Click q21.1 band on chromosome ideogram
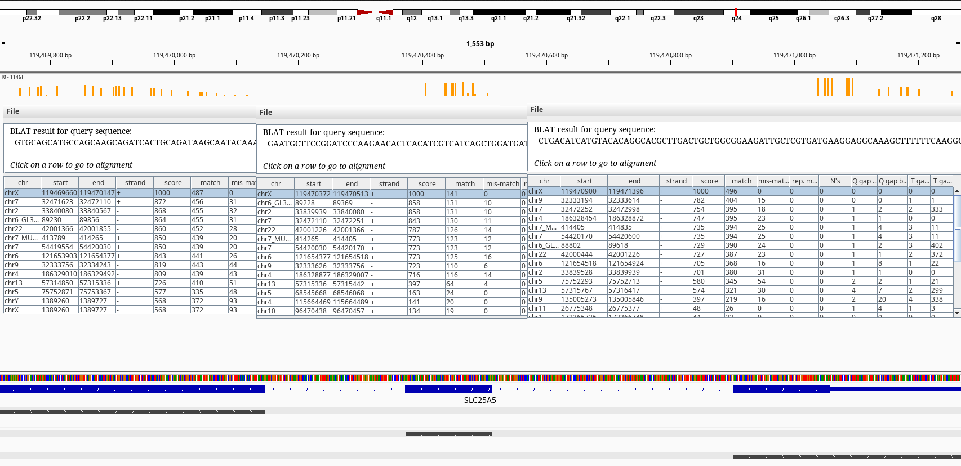Image resolution: width=961 pixels, height=466 pixels. (499, 12)
